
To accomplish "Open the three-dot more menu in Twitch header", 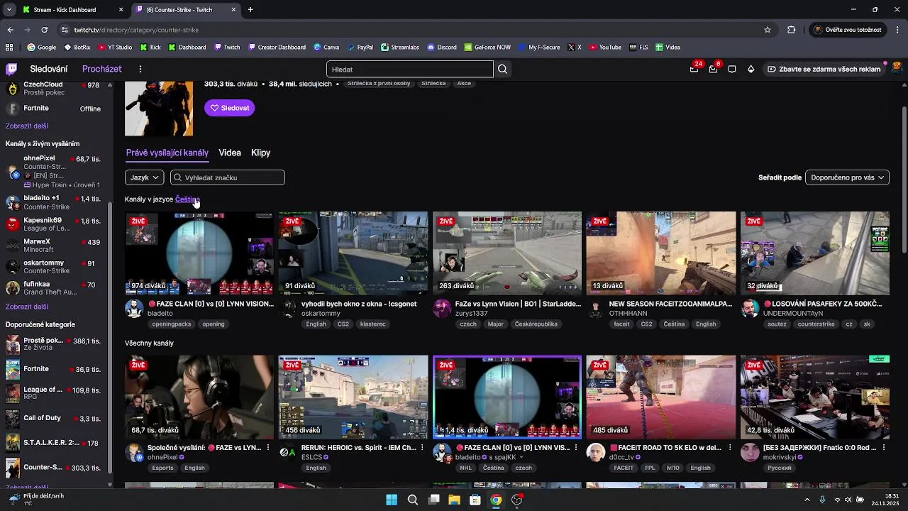I will (x=140, y=69).
